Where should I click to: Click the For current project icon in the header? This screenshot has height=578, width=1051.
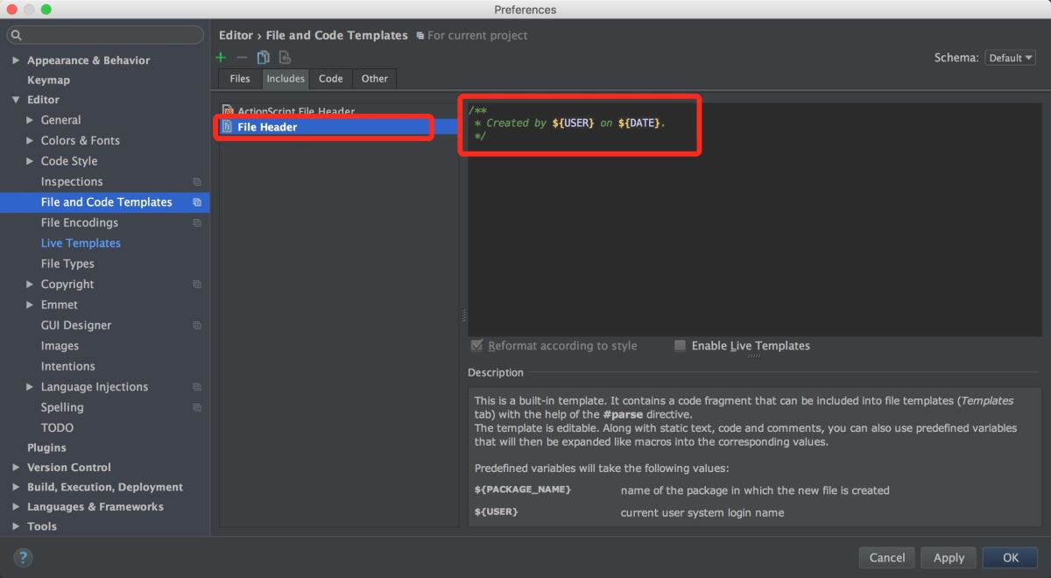tap(420, 36)
